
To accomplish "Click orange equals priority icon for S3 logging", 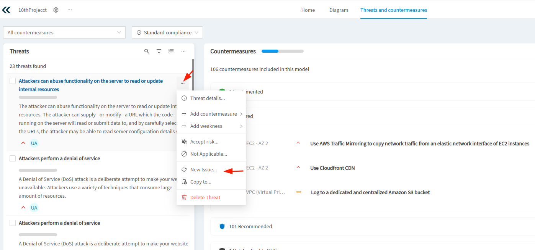I will tap(299, 192).
